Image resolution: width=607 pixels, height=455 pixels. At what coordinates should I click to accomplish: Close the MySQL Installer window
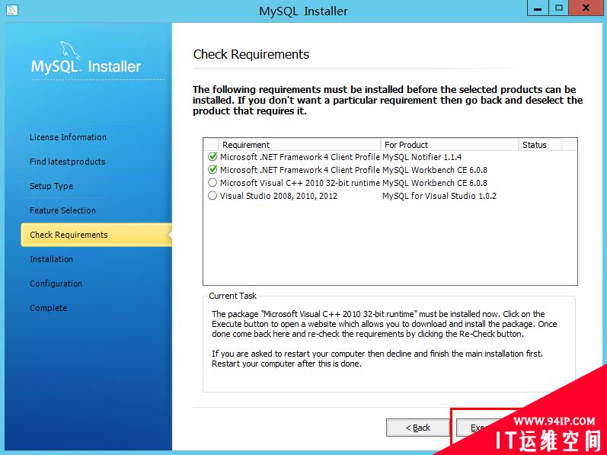586,8
